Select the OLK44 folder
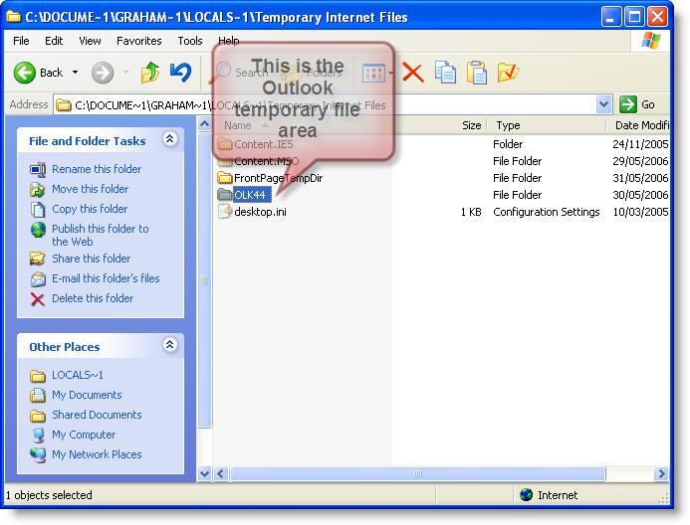690x525 pixels. (250, 195)
